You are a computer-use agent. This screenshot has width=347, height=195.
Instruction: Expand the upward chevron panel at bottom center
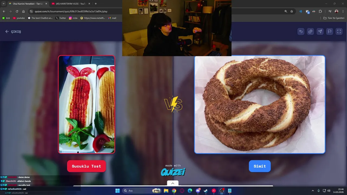point(173,183)
